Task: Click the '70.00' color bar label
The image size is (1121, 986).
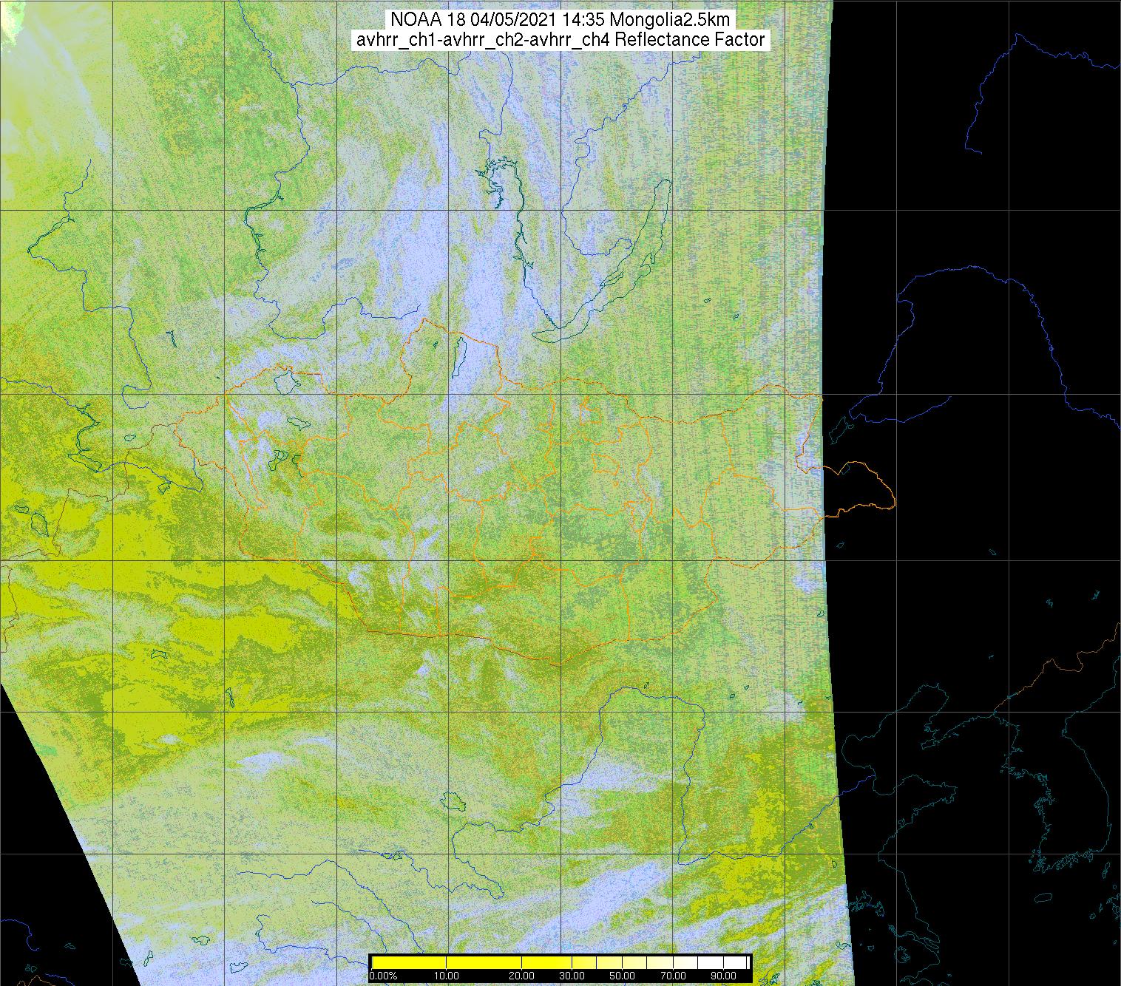Action: 673,976
